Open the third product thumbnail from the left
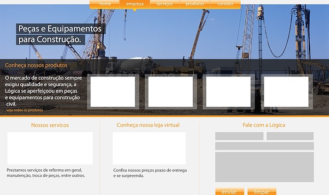The width and height of the screenshot is (329, 195). point(228,92)
